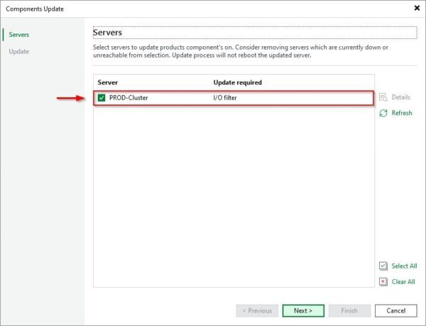
Task: Go to the Servers wizard step
Action: (x=18, y=35)
